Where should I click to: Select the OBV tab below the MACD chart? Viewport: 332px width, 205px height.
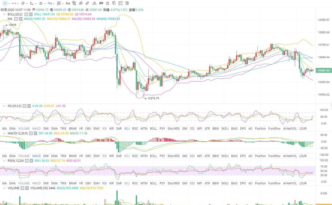(x=88, y=156)
